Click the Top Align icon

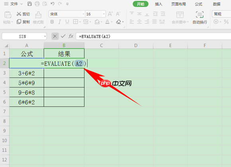coord(132,14)
